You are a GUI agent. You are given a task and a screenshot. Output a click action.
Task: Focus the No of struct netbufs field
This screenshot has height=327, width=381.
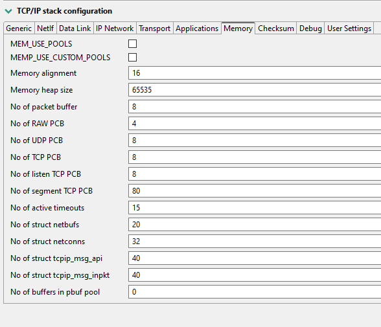[255, 225]
